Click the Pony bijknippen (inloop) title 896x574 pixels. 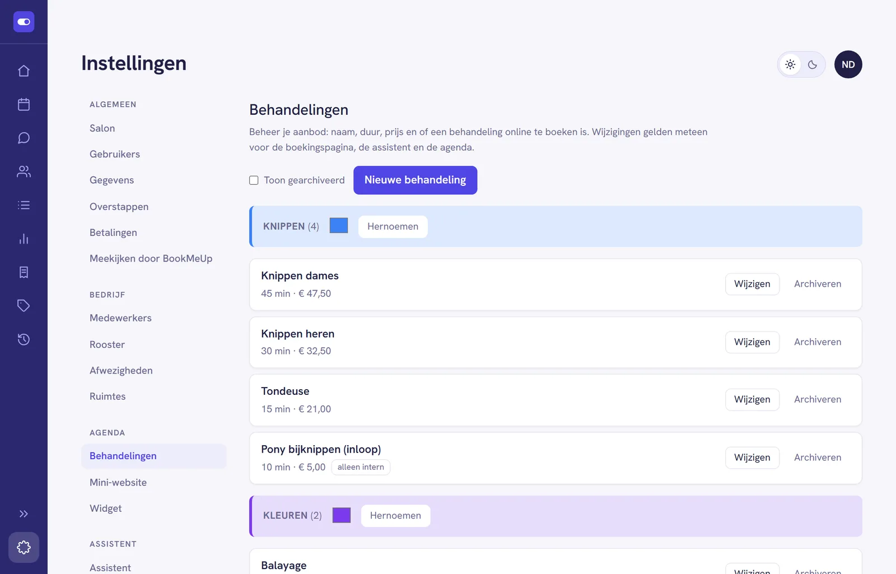pyautogui.click(x=321, y=449)
